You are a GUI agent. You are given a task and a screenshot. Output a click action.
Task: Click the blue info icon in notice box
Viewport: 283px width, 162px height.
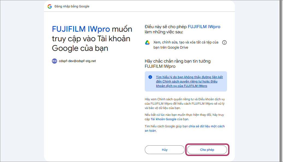(150, 77)
